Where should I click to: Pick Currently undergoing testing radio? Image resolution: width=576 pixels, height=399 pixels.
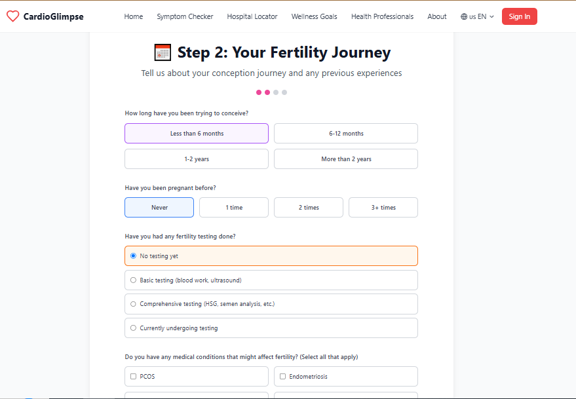click(x=134, y=328)
